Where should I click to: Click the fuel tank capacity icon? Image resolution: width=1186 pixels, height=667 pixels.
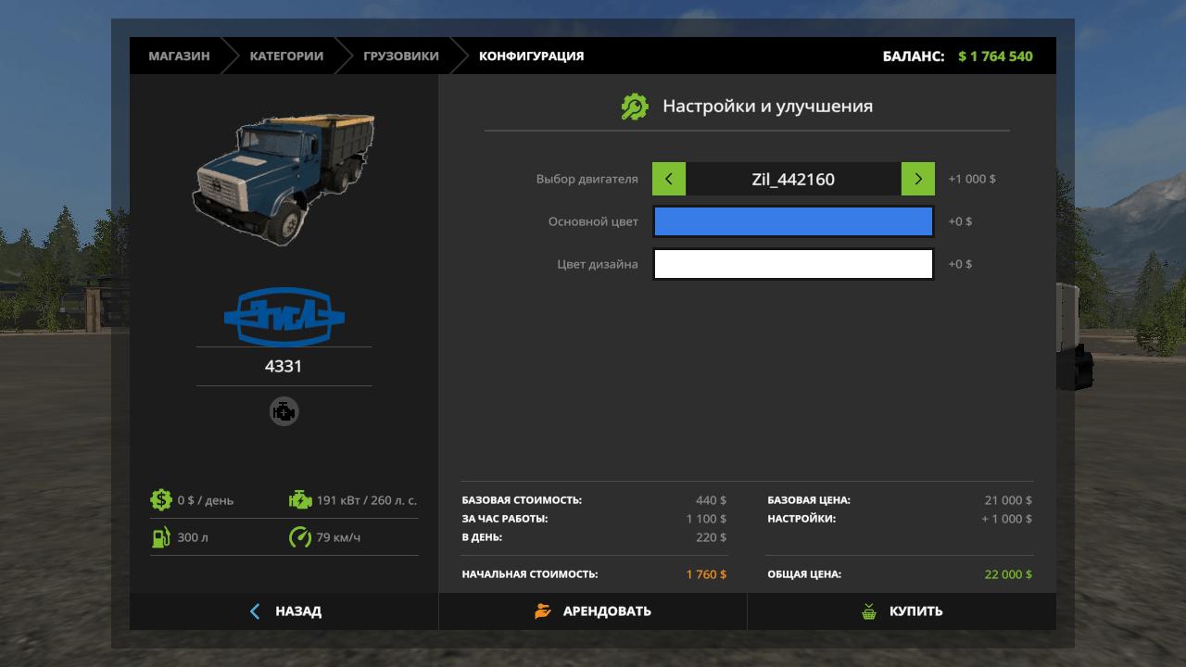point(161,537)
